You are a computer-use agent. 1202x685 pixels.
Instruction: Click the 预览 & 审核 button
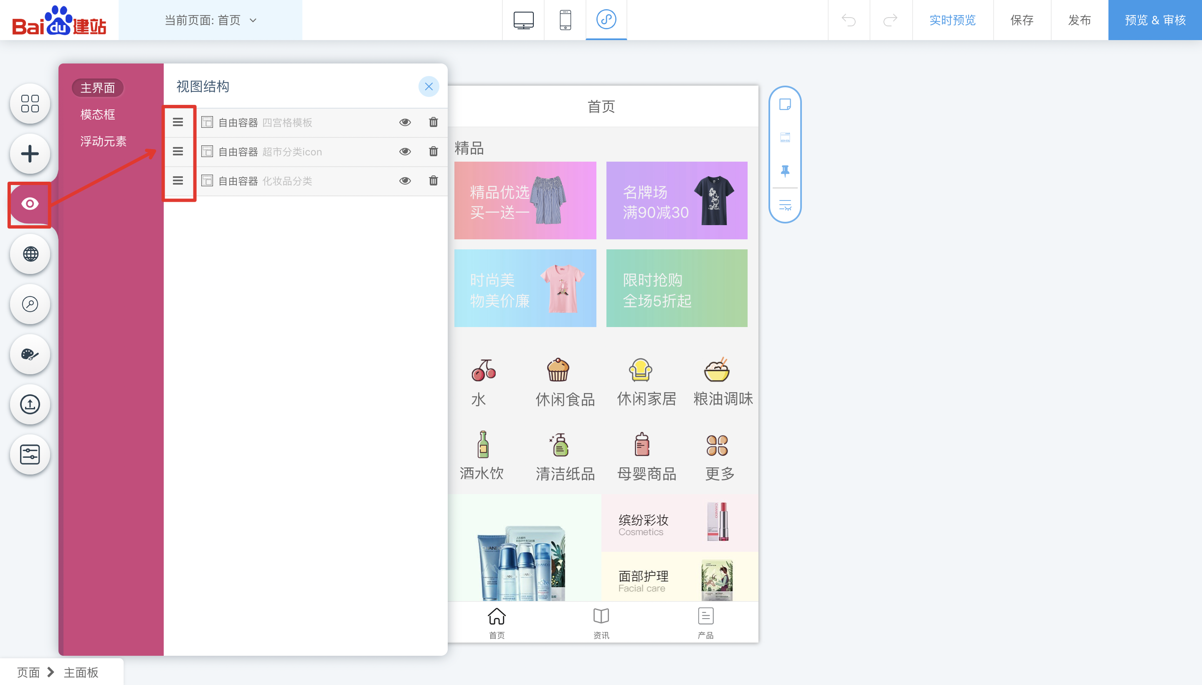click(1154, 20)
